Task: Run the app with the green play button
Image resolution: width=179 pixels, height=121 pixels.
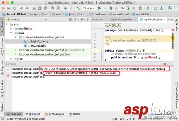Action: pyautogui.click(x=100, y=8)
